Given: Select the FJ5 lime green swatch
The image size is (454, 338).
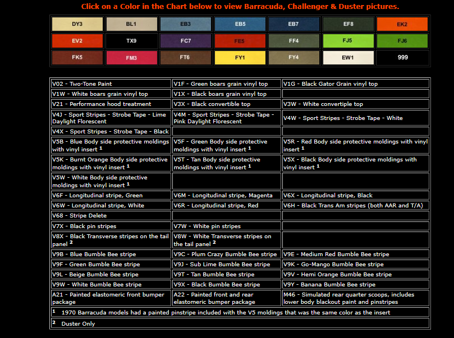Looking at the screenshot, I should point(348,41).
